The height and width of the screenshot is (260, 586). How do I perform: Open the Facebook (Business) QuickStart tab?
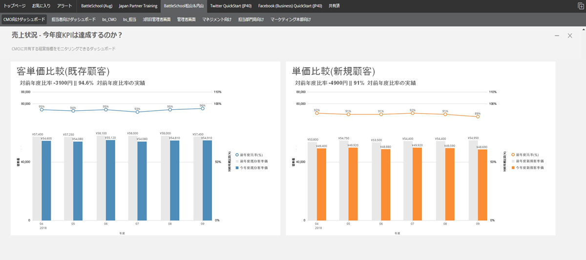(290, 6)
